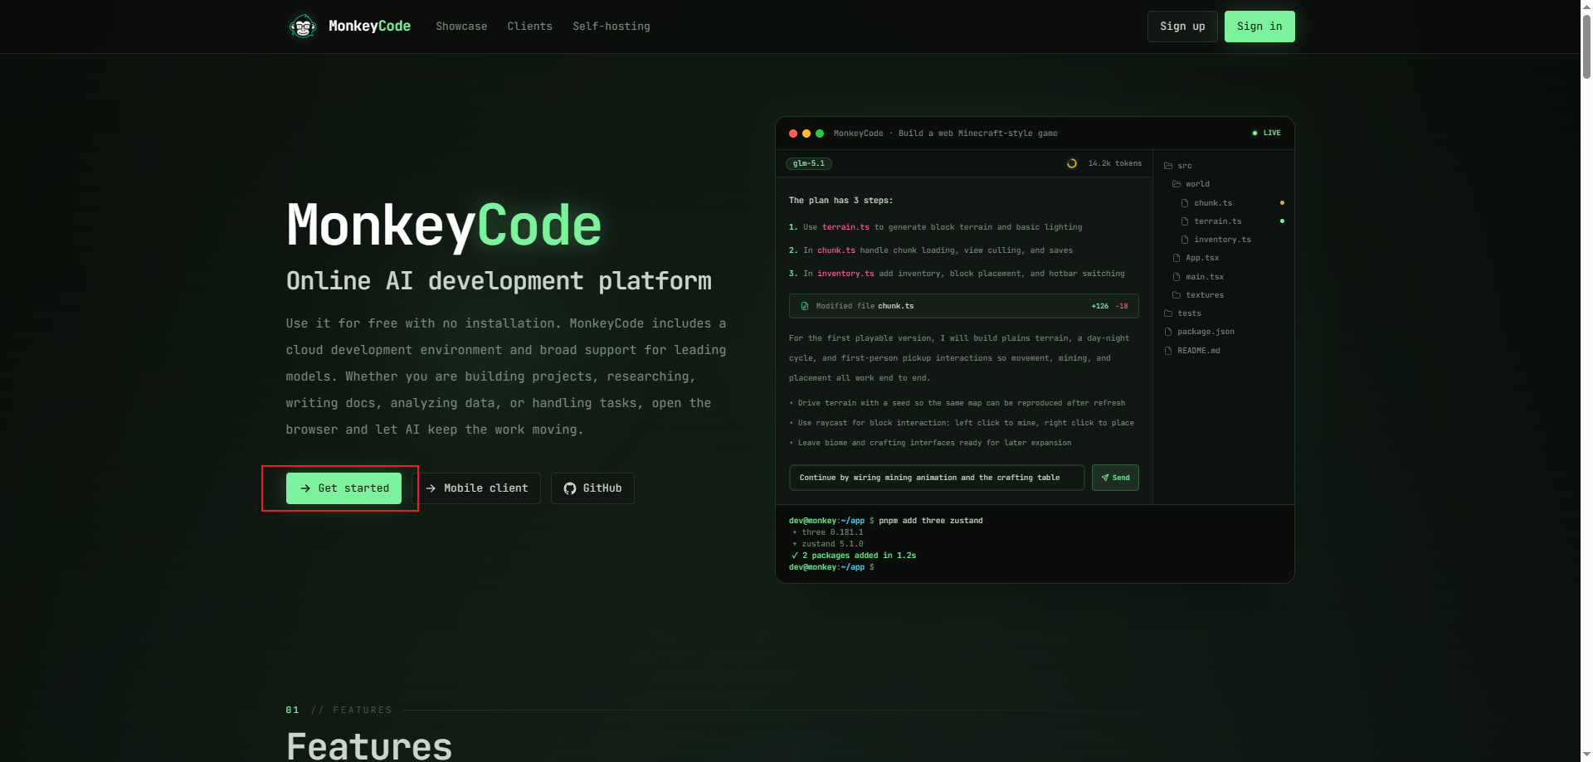Image resolution: width=1593 pixels, height=762 pixels.
Task: Click the file icon beside App.tsx
Action: click(1176, 258)
